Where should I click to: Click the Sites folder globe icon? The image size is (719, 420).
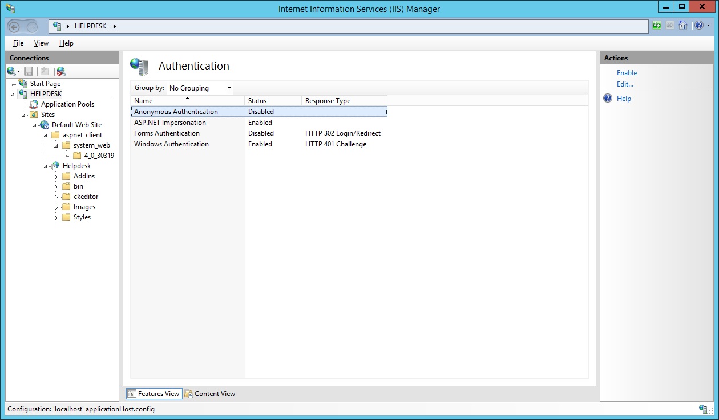[34, 114]
